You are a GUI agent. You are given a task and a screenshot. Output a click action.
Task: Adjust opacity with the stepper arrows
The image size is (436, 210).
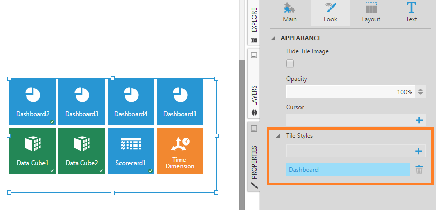coord(420,92)
